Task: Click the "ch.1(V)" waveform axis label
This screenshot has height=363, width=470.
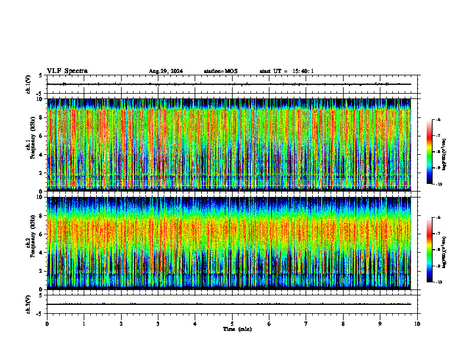Action: [28, 84]
